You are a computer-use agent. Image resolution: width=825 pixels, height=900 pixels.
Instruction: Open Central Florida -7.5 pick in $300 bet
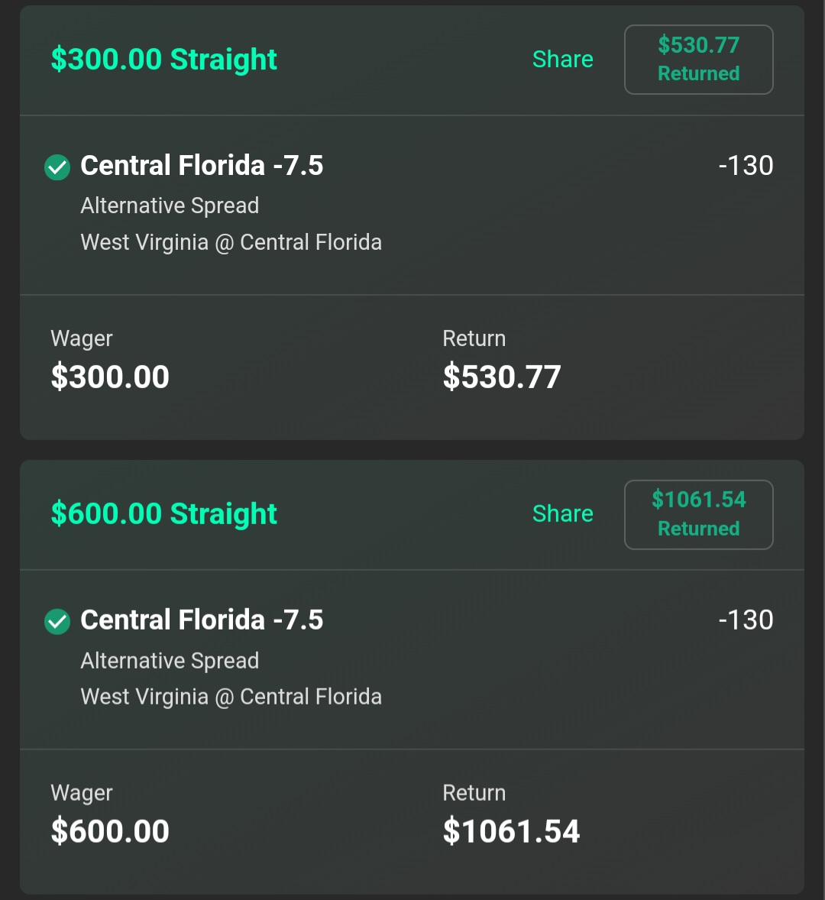tap(202, 166)
